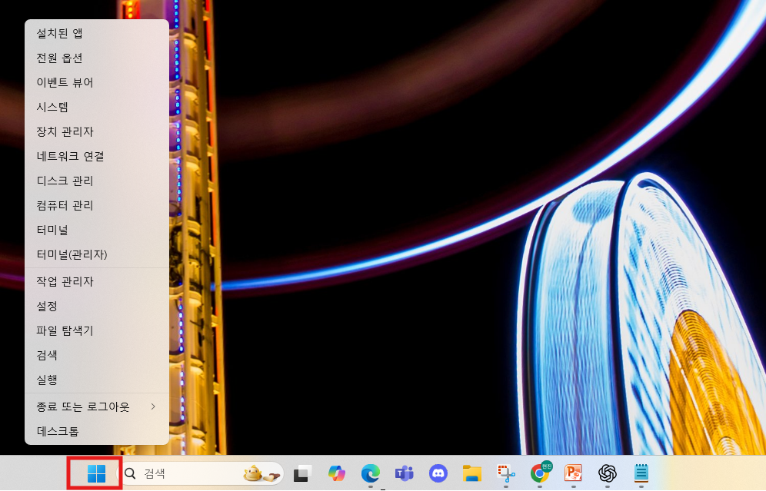This screenshot has width=766, height=491.
Task: Open Notepad from the taskbar
Action: point(641,473)
